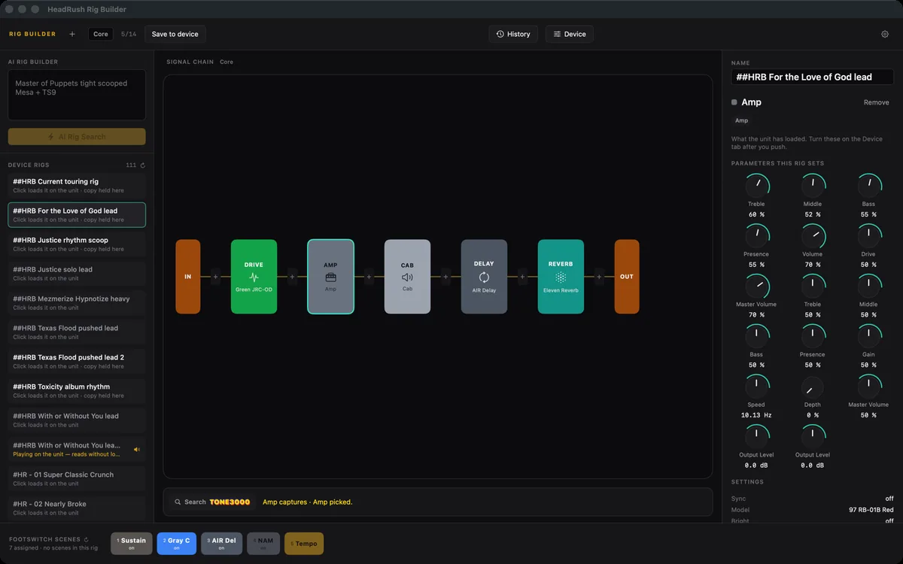Image resolution: width=903 pixels, height=564 pixels.
Task: Remove the selected Amp block
Action: 876,102
